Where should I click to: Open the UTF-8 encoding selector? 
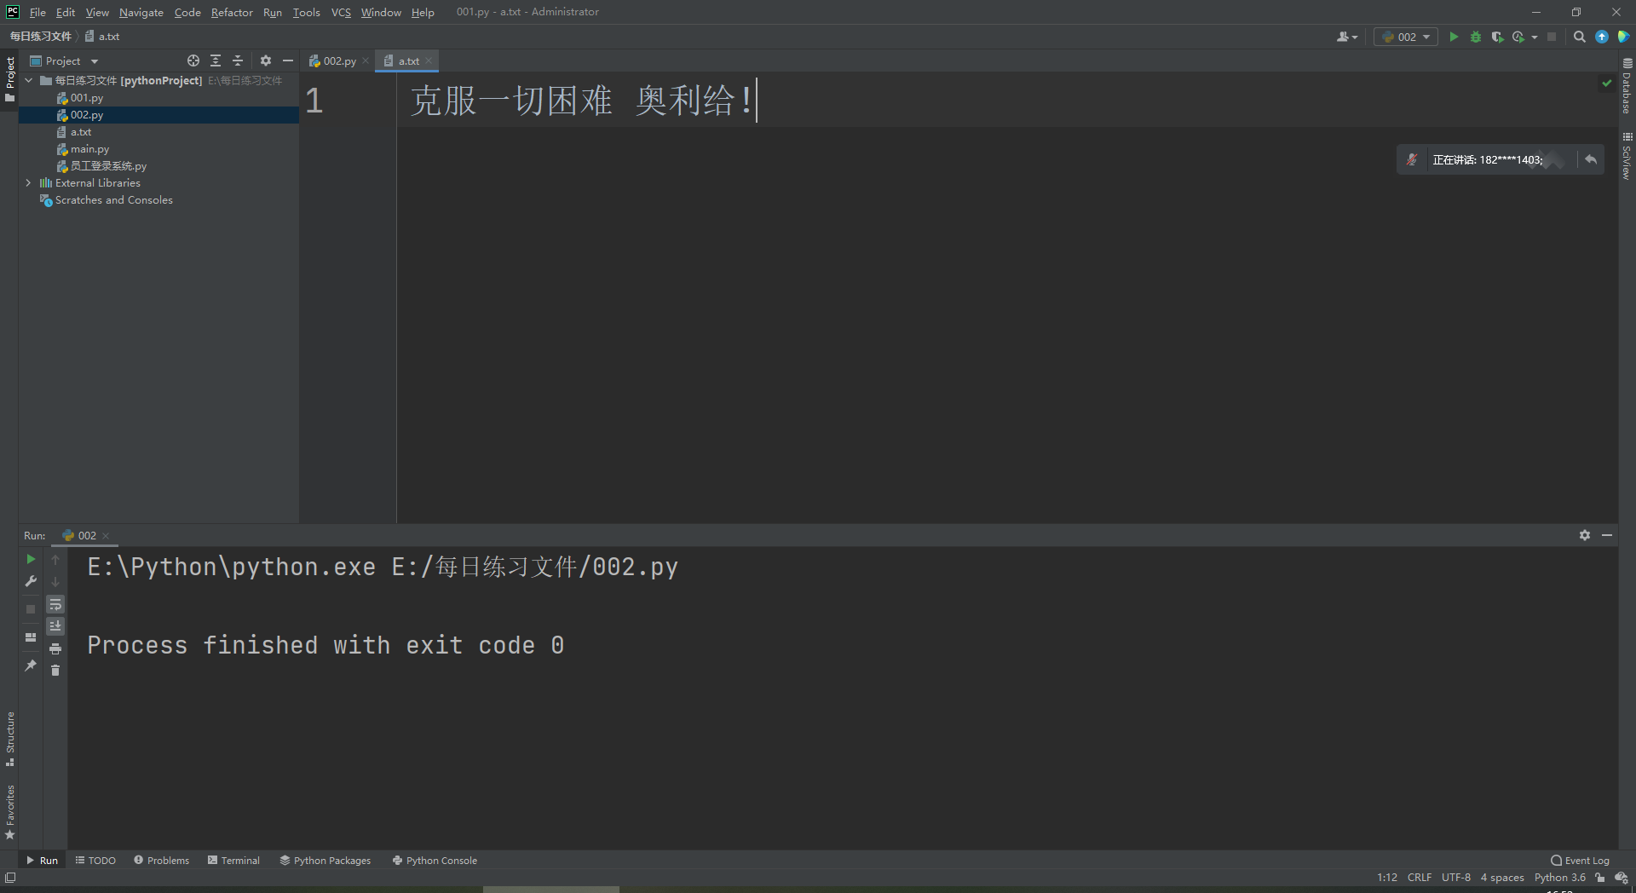pyautogui.click(x=1456, y=878)
